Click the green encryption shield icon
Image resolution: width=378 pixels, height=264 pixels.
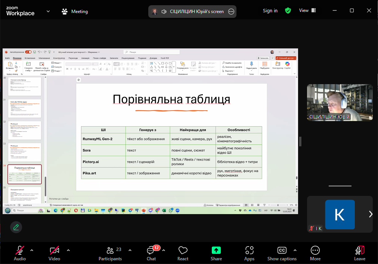click(x=288, y=10)
